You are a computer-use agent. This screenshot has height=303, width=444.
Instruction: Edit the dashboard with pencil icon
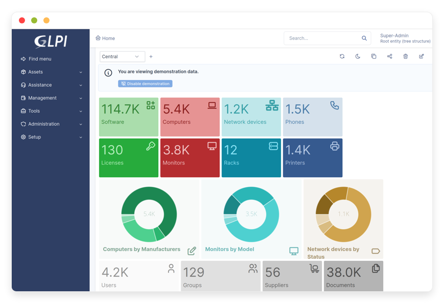[x=422, y=56]
